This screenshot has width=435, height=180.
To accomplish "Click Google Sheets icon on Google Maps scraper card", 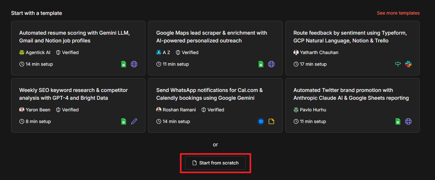I will pos(261,64).
